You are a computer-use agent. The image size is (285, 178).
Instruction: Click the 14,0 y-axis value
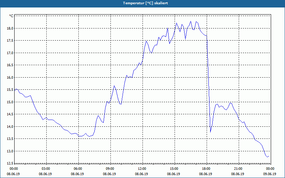pos(10,127)
